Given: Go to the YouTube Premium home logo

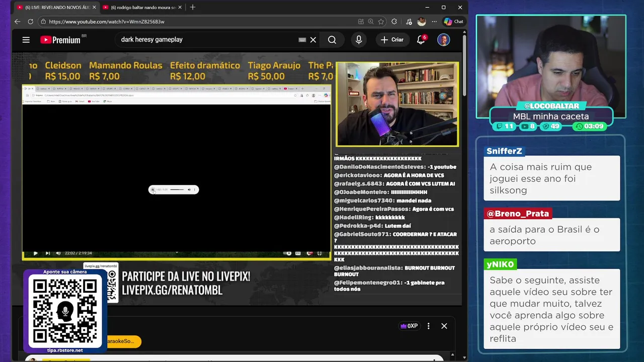Looking at the screenshot, I should [x=60, y=40].
